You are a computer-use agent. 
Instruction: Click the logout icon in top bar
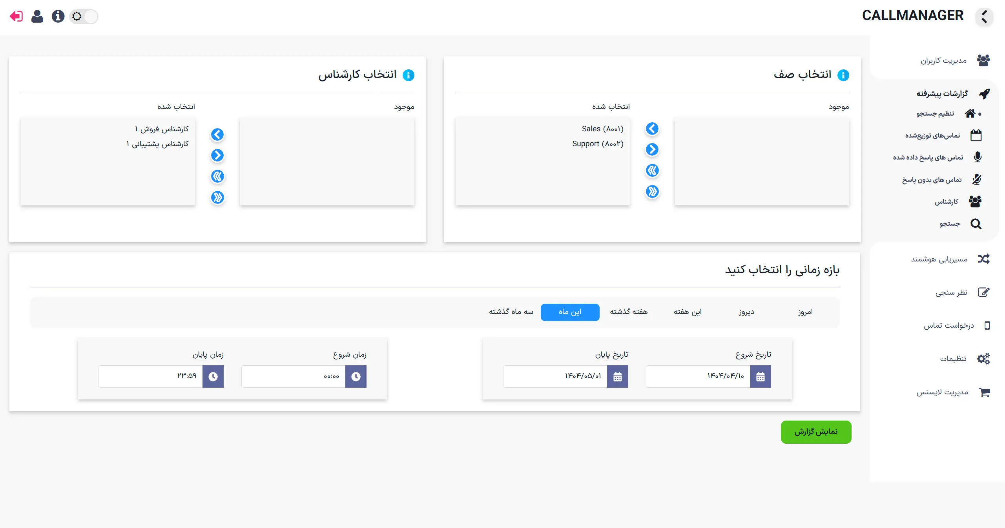pos(16,16)
